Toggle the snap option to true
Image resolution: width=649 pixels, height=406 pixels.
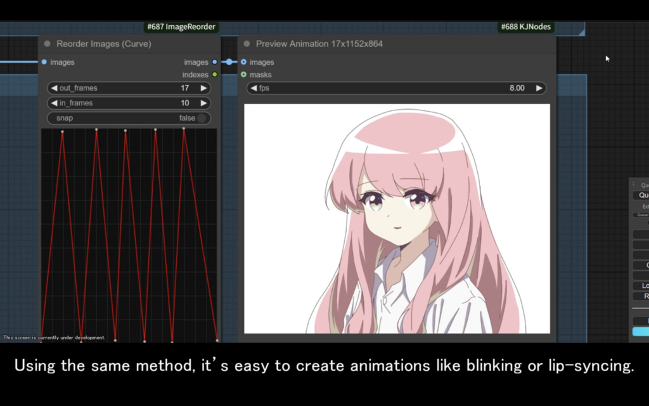pyautogui.click(x=202, y=118)
